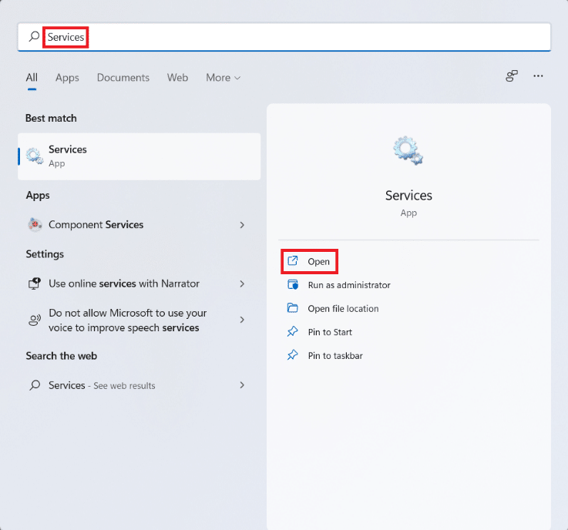Switch to the Documents tab
Image resolution: width=568 pixels, height=530 pixels.
click(x=123, y=78)
